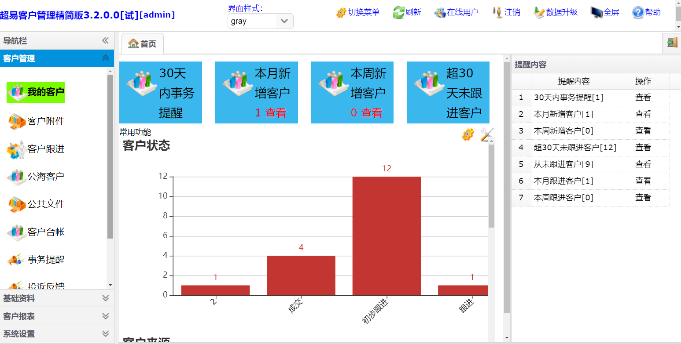Click the 注销 logout icon
Viewport: 681px width, 344px height.
(497, 12)
